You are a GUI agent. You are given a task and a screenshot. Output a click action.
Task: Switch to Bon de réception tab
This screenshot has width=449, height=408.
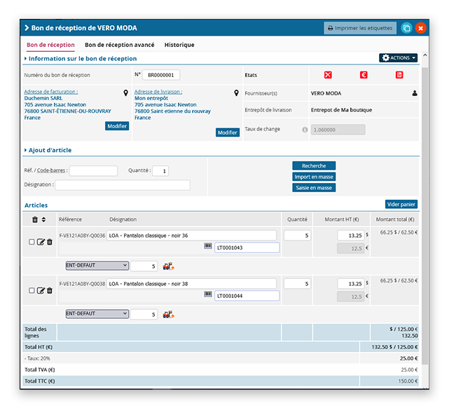point(50,45)
